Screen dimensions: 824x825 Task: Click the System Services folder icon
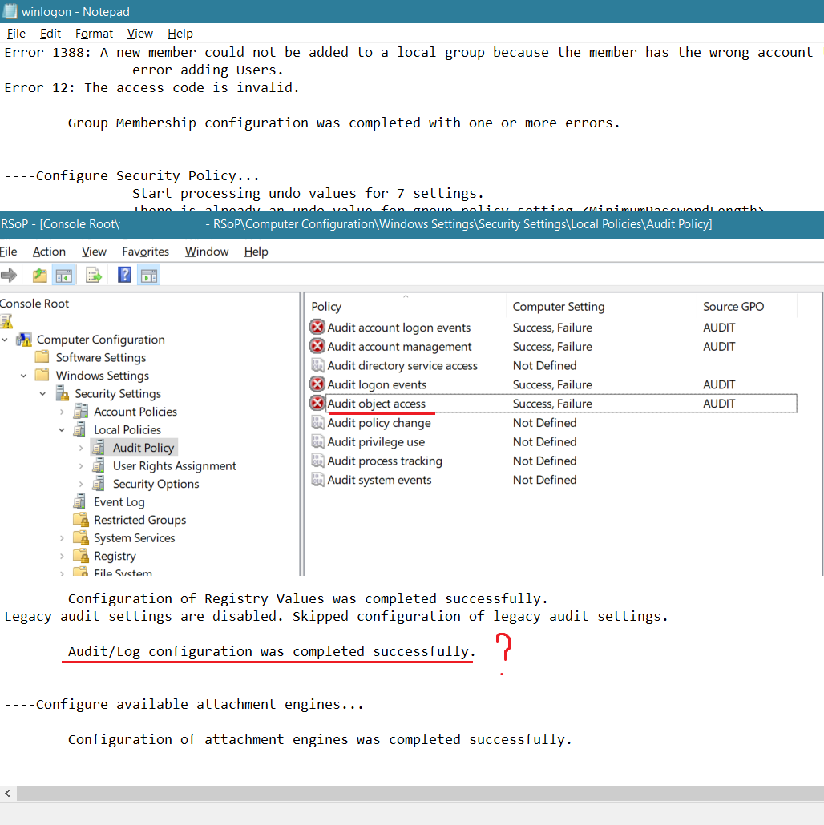pyautogui.click(x=81, y=537)
